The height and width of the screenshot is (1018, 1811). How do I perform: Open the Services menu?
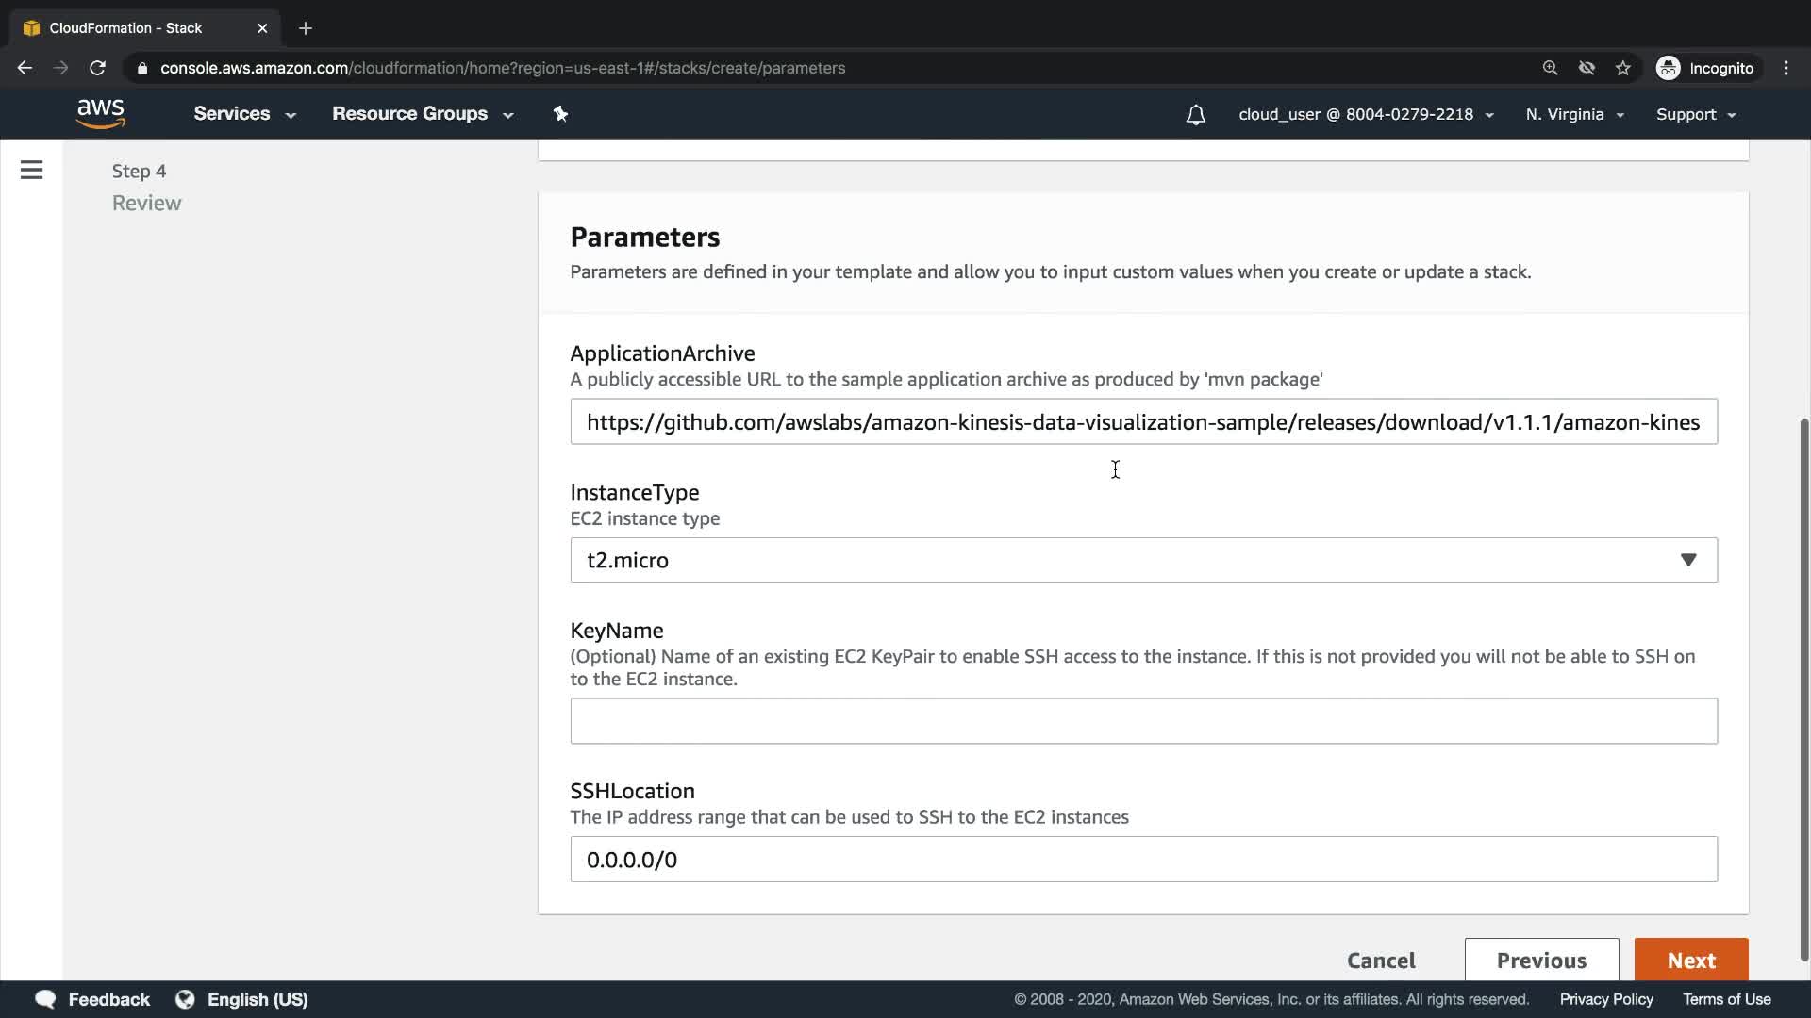pos(244,114)
